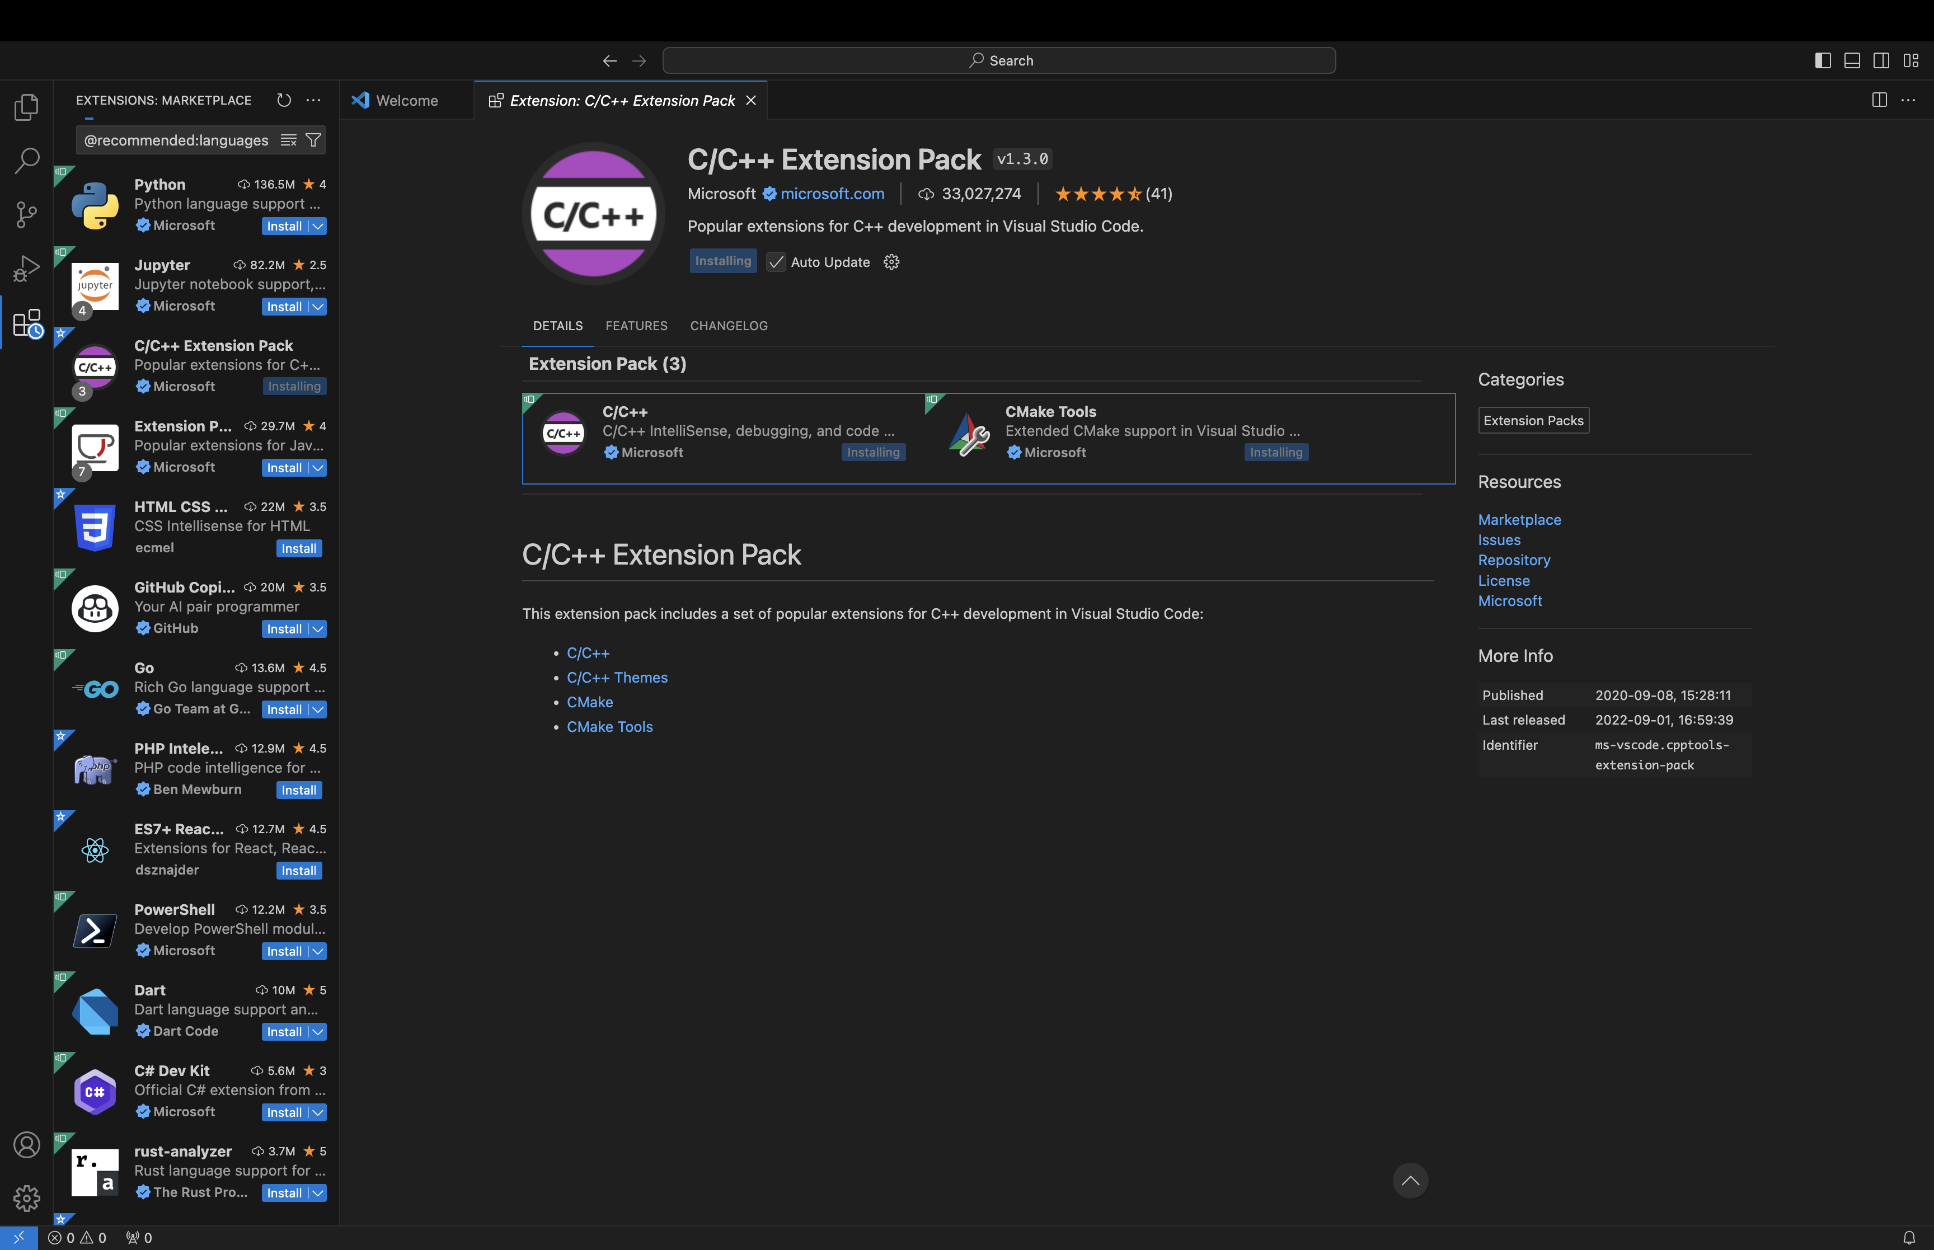Open the License resource link
1934x1250 pixels.
click(x=1504, y=580)
